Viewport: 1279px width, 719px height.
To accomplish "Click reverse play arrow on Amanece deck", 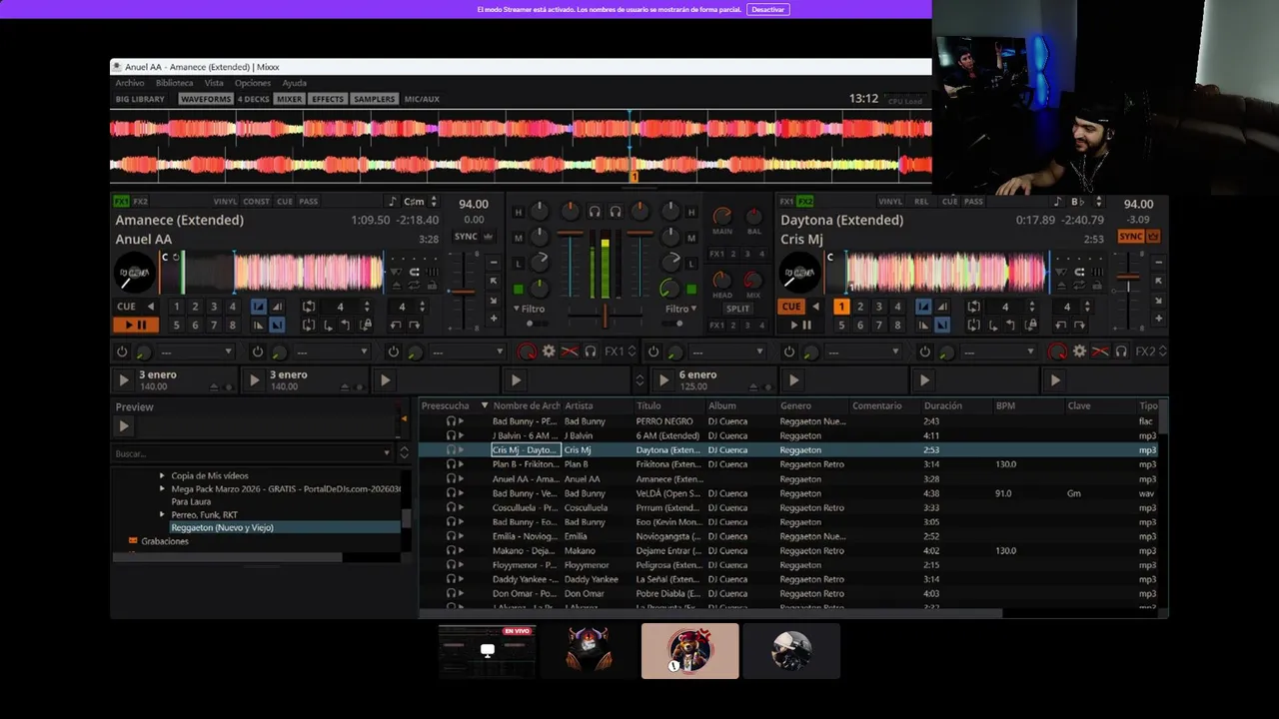I will (x=151, y=307).
